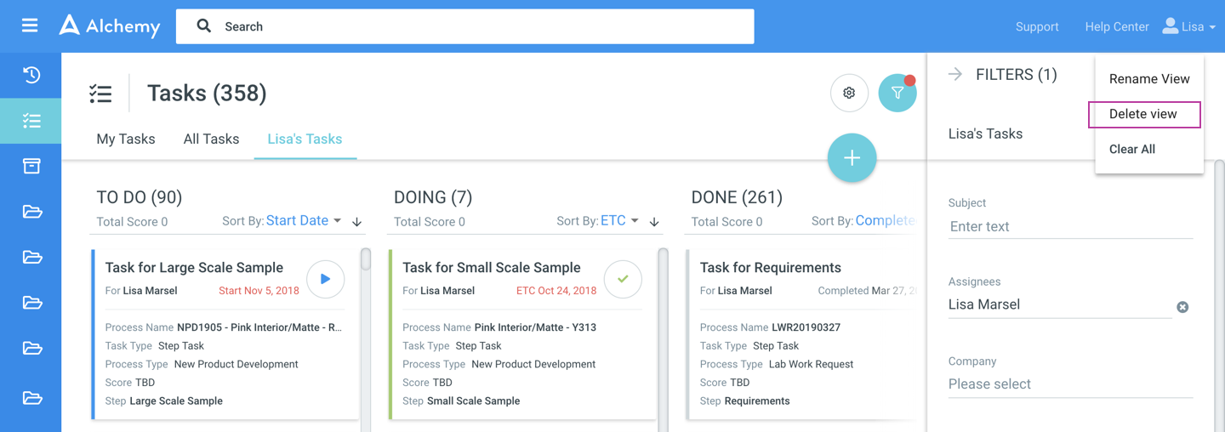Open the hamburger navigation menu

pos(30,26)
